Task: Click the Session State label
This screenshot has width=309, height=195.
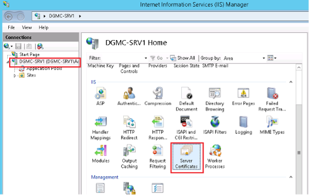Action: pyautogui.click(x=186, y=66)
